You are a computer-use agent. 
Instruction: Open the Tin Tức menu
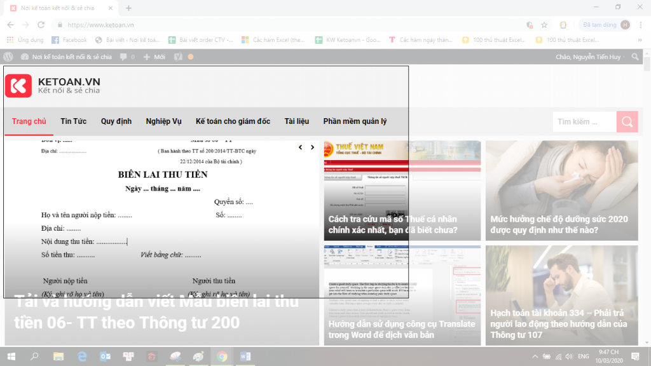tap(74, 121)
